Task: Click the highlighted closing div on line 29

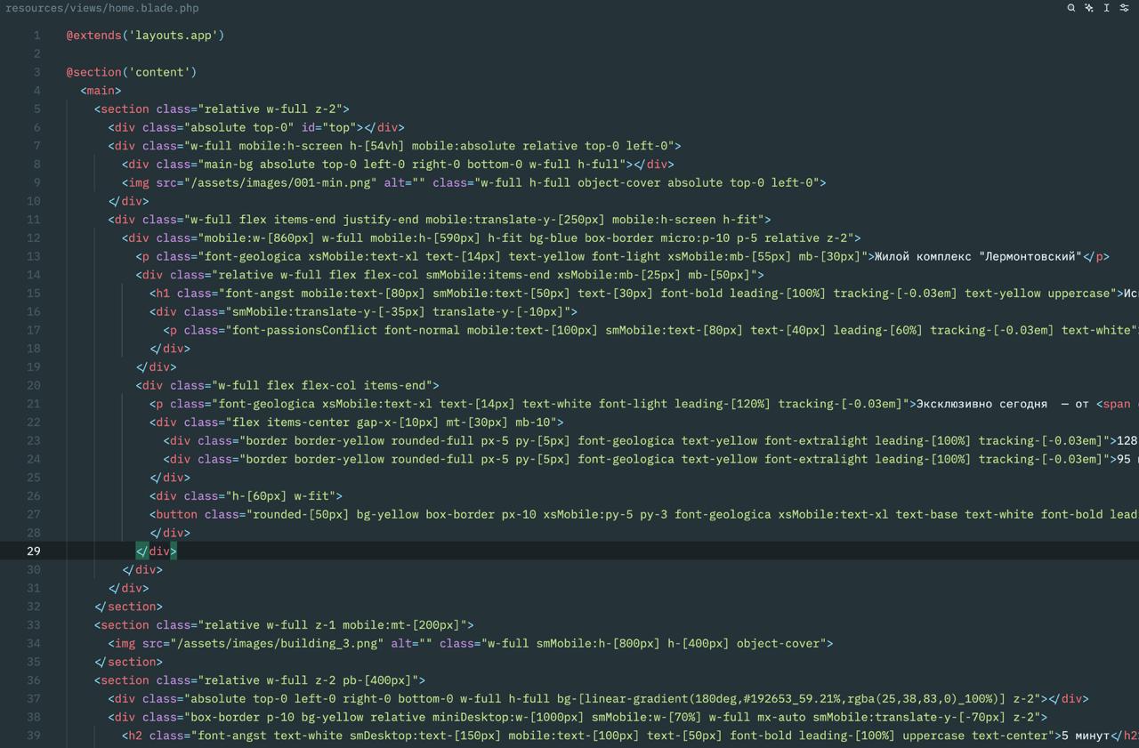Action: click(x=157, y=551)
